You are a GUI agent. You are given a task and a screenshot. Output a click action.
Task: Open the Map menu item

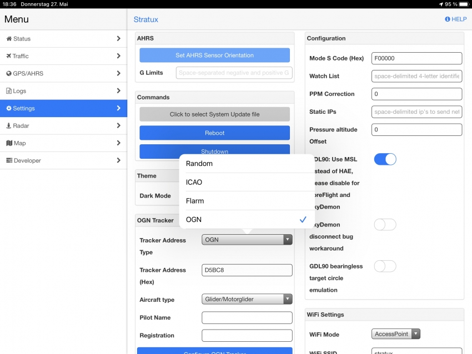(x=63, y=143)
